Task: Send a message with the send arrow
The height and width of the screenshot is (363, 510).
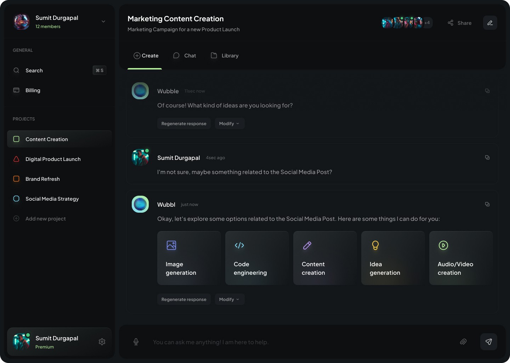Action: tap(489, 342)
